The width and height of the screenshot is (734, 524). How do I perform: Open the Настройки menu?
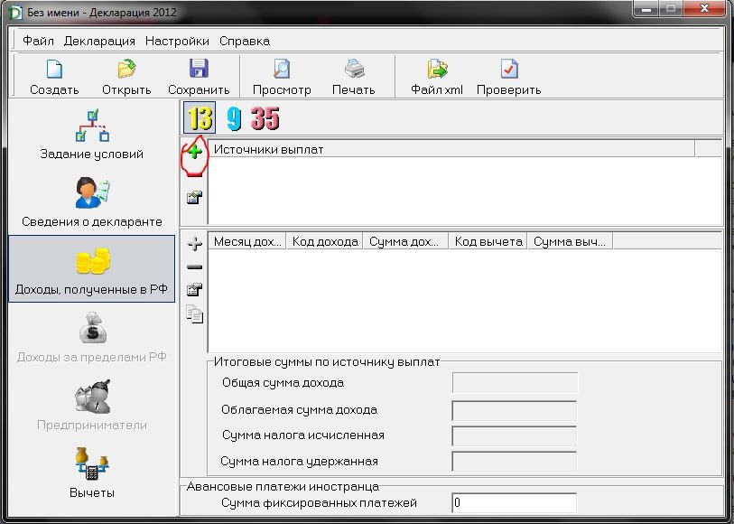pos(177,42)
